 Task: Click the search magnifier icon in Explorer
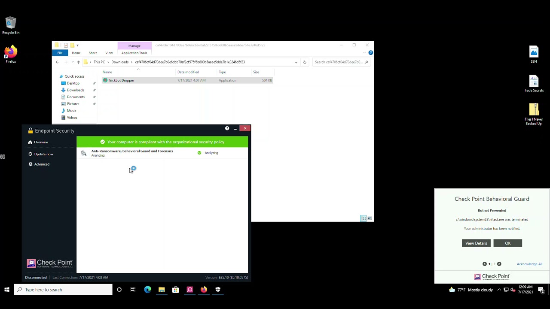point(366,62)
